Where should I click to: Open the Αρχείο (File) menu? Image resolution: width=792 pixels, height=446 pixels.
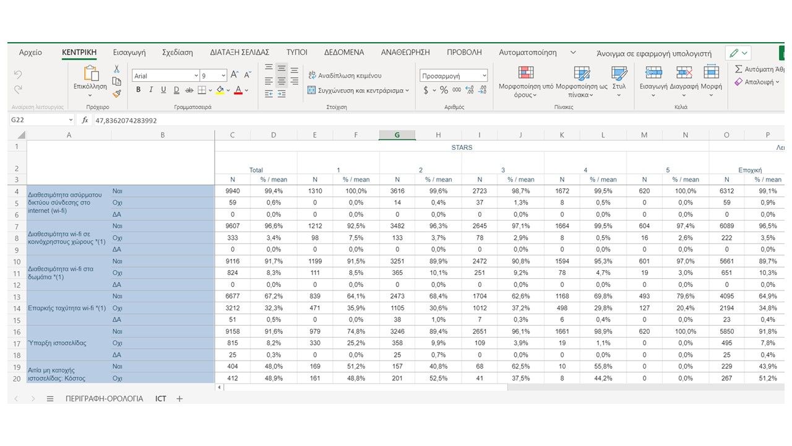coord(31,53)
